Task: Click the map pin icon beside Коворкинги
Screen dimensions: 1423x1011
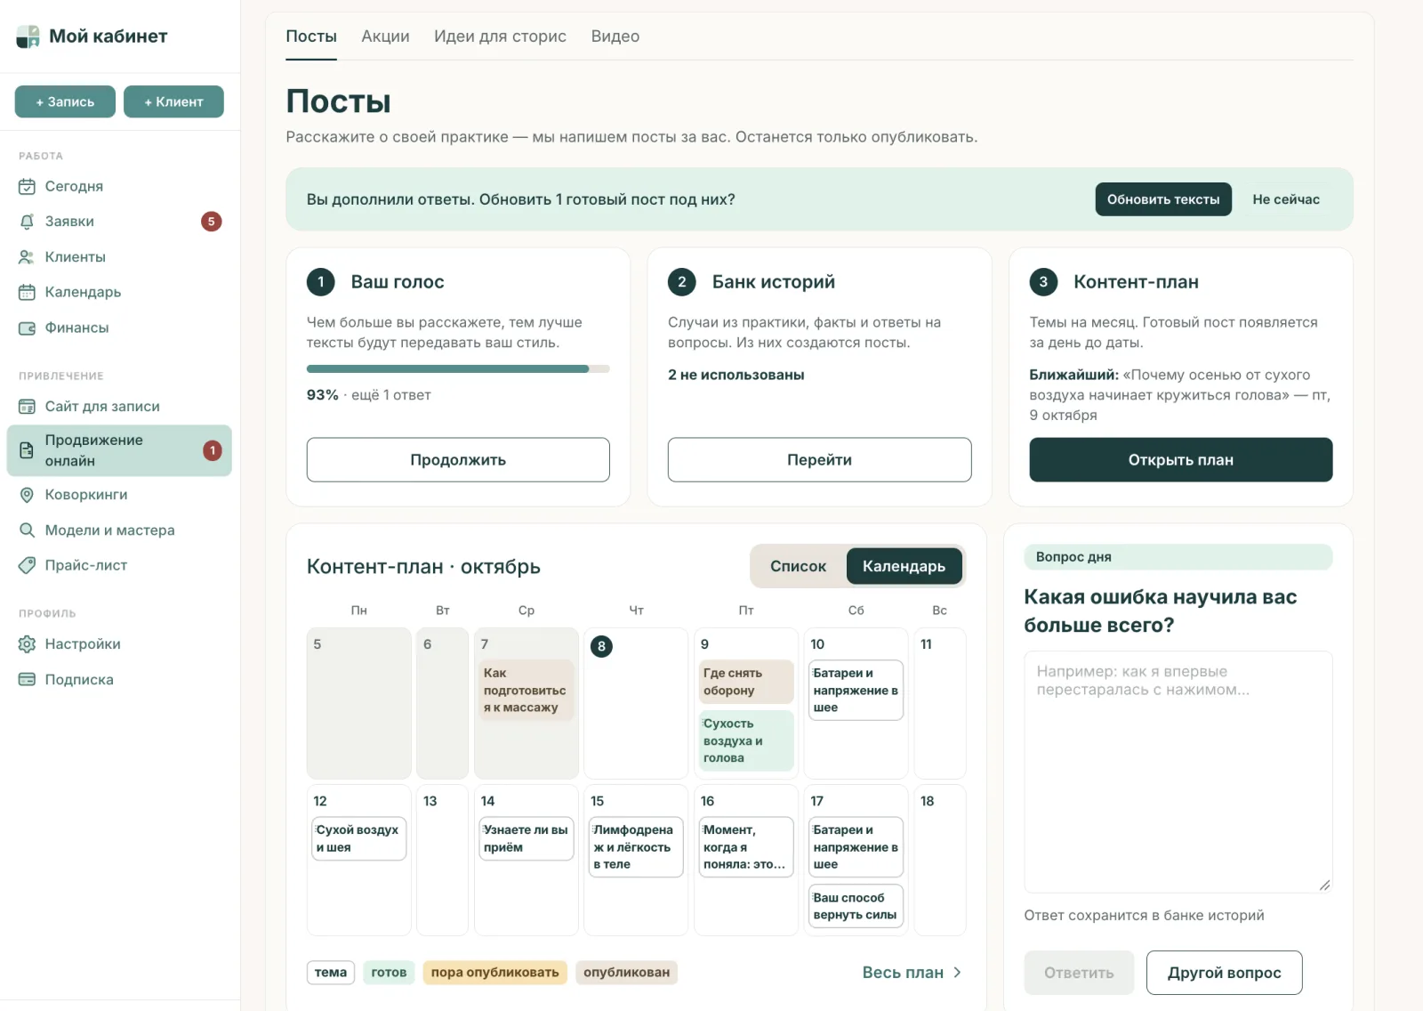Action: pos(27,495)
